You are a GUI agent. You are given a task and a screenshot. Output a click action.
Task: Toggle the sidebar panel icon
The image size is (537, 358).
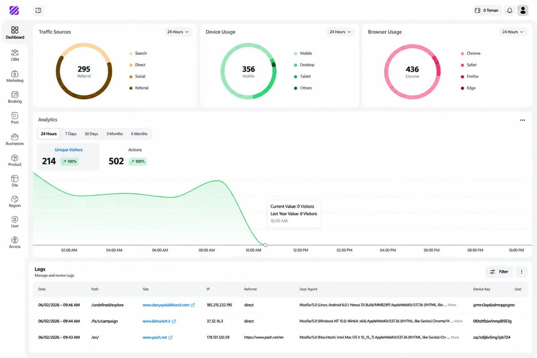point(38,10)
